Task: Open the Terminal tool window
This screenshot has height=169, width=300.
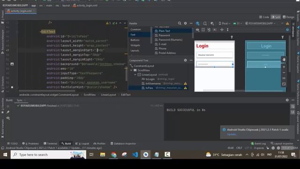Action: click(x=50, y=144)
